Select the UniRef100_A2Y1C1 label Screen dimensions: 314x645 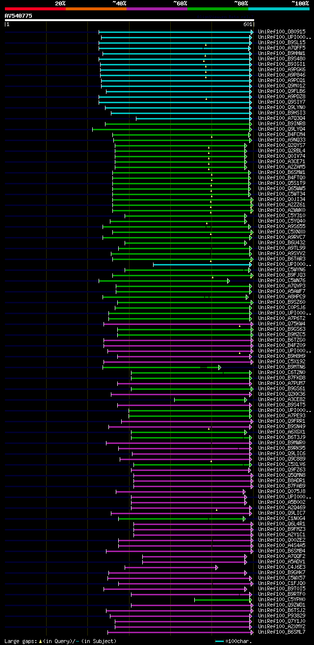click(282, 534)
